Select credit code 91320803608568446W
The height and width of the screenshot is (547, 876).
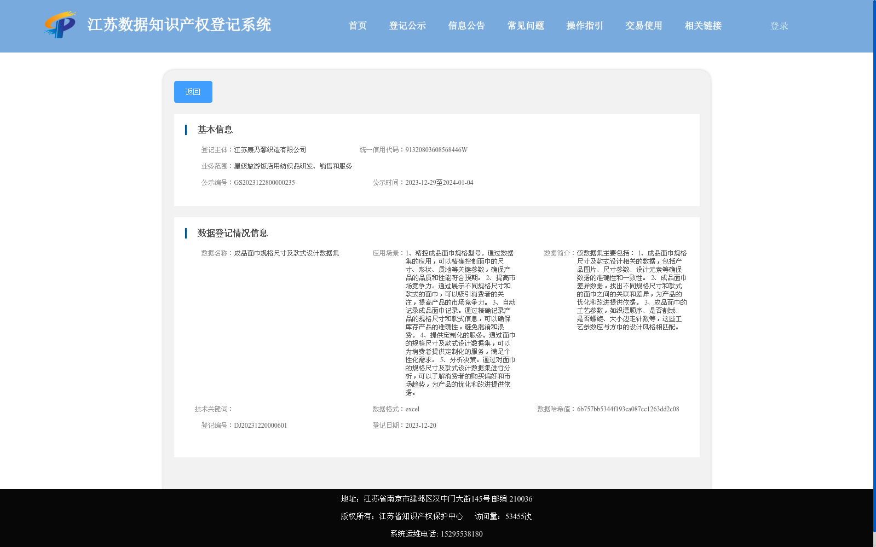(436, 150)
